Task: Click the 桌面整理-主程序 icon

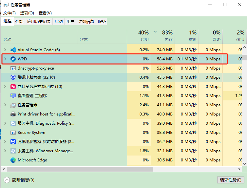Action: tap(13, 96)
